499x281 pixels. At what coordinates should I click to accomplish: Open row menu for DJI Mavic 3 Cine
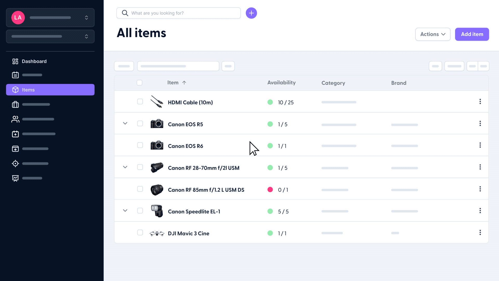(480, 232)
